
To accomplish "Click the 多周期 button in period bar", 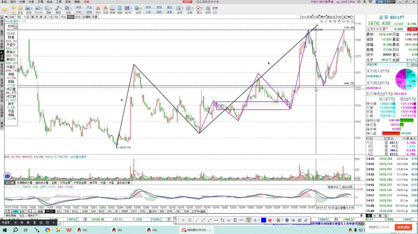I will point(87,18).
